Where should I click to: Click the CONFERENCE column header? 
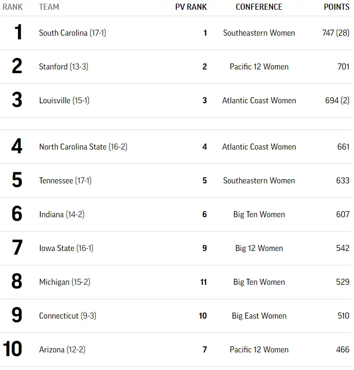click(x=259, y=7)
